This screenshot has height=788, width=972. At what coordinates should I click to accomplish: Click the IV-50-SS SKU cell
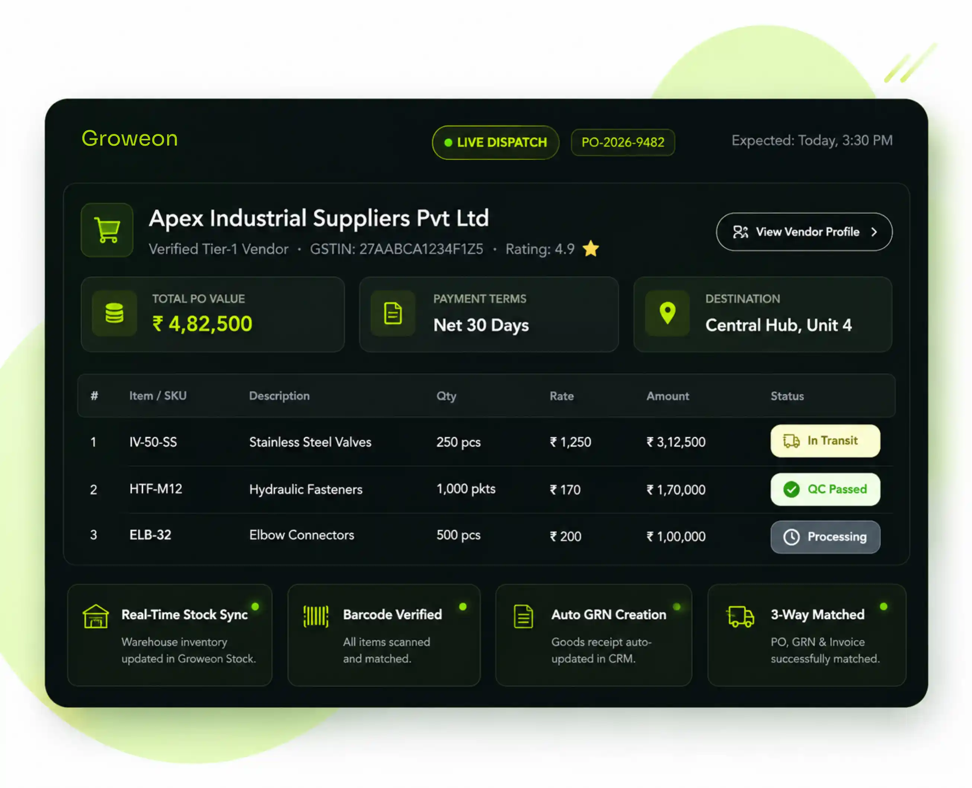click(153, 442)
